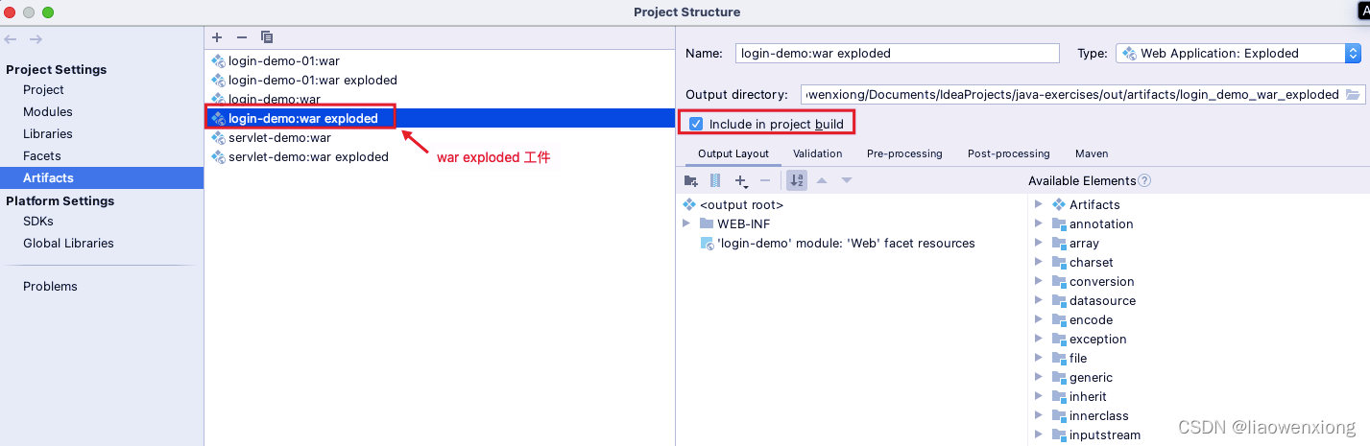Screen dimensions: 1370x446
Task: Expand the WEB-INF folder
Action: tap(686, 223)
